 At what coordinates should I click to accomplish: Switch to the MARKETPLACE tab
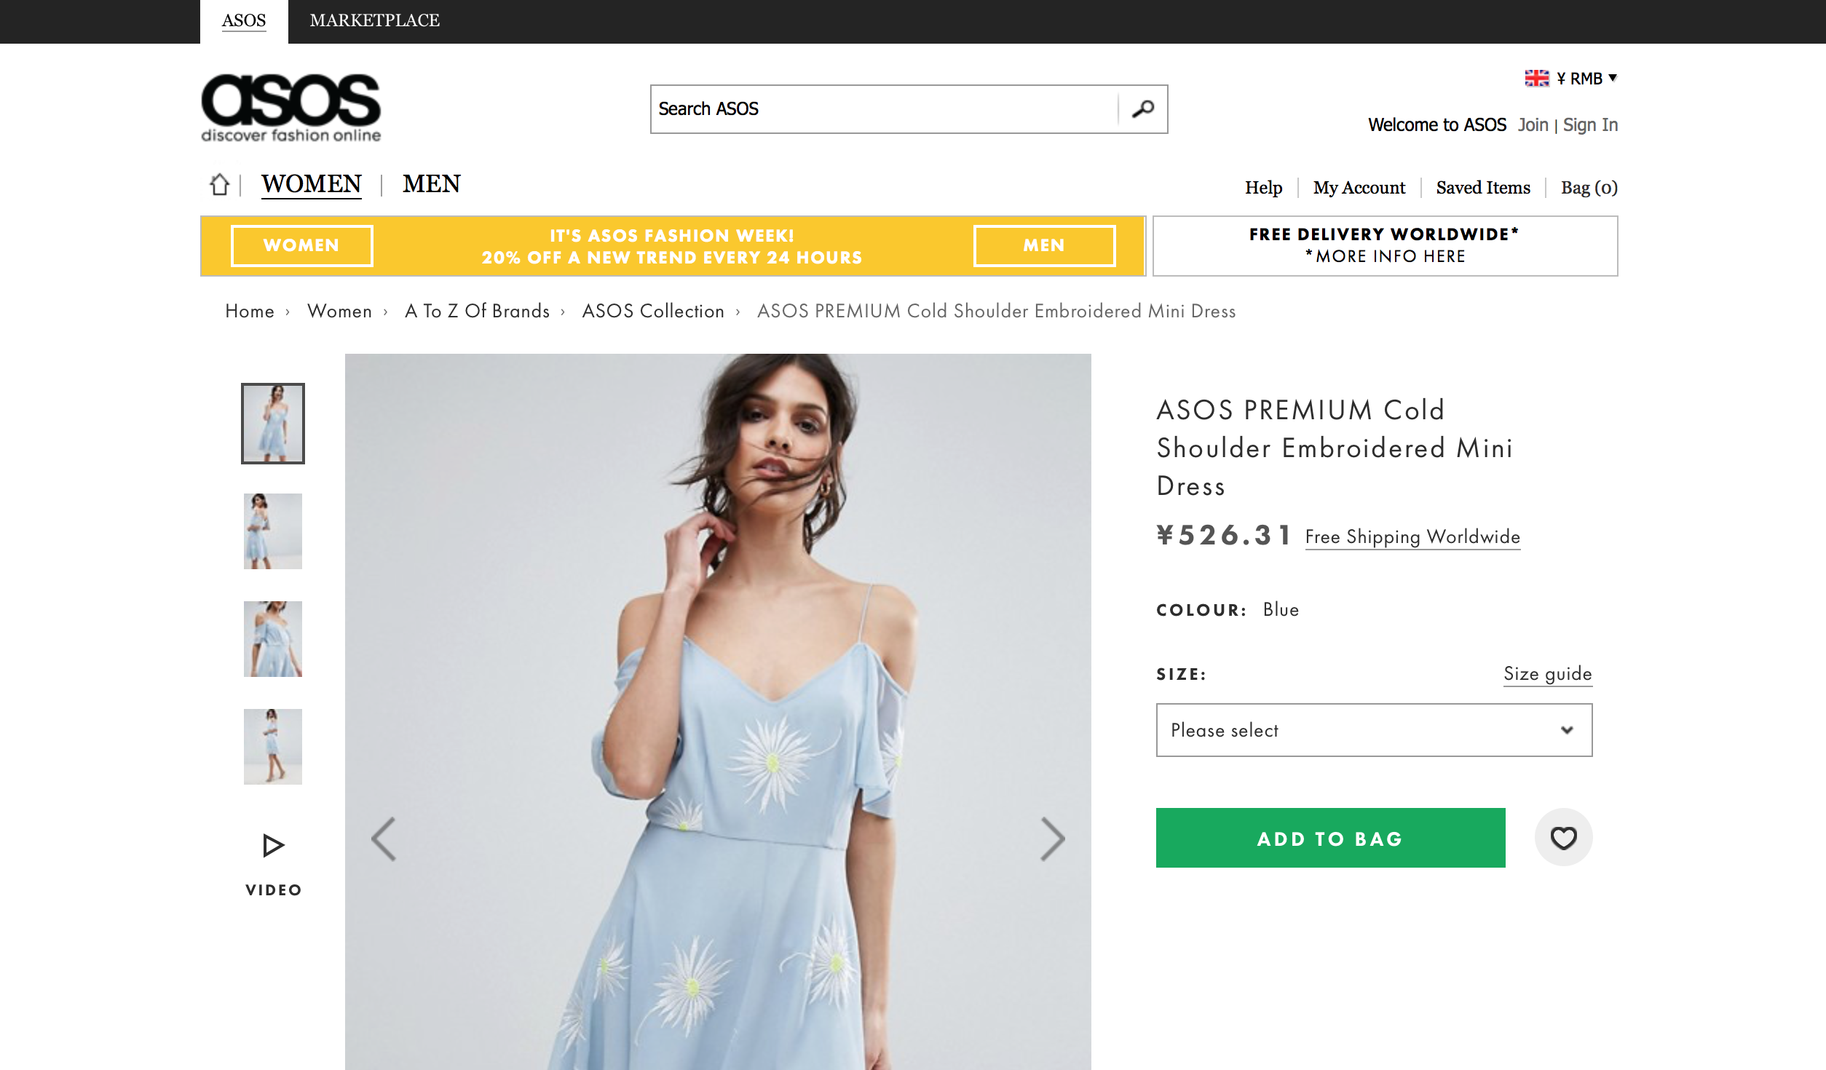[x=374, y=20]
